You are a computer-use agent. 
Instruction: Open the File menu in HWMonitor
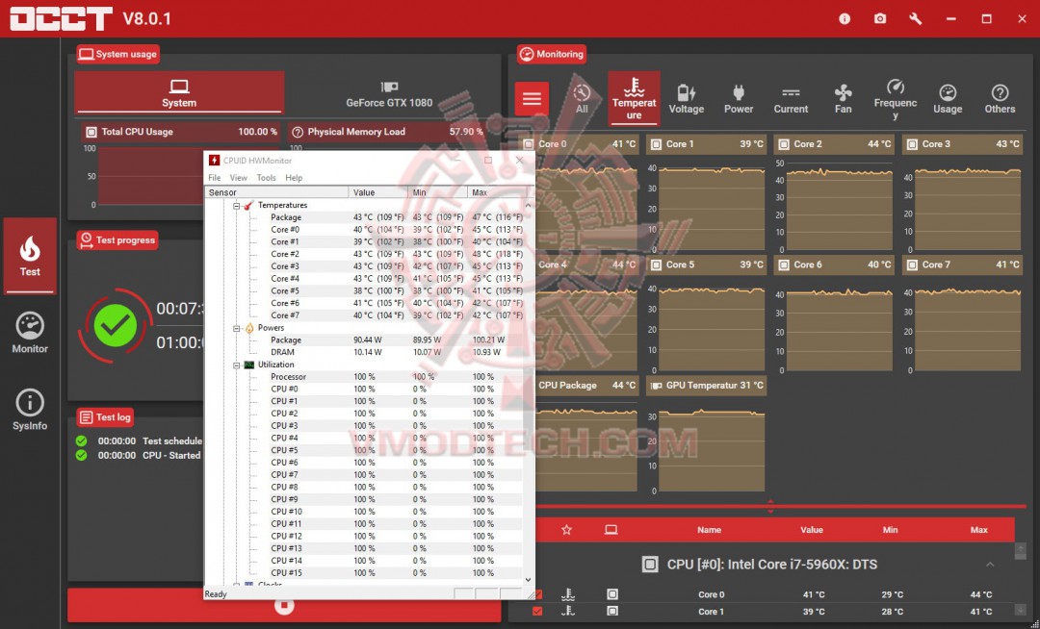click(x=214, y=177)
